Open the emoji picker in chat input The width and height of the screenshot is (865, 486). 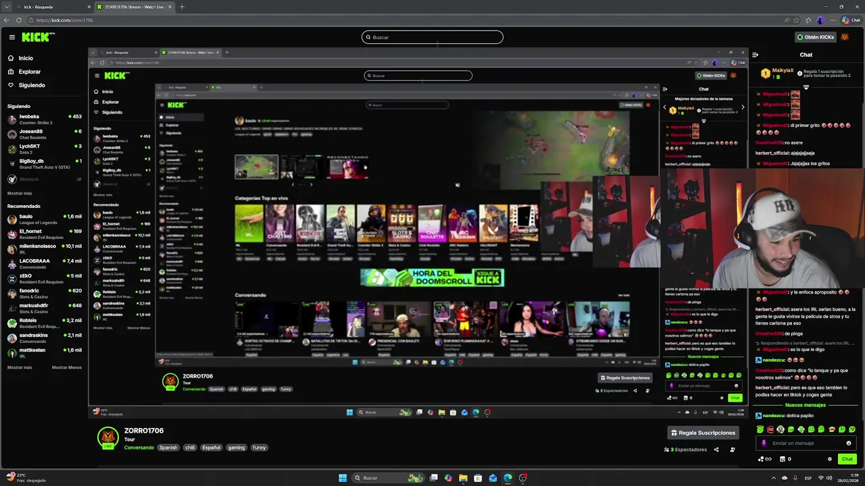coord(849,443)
